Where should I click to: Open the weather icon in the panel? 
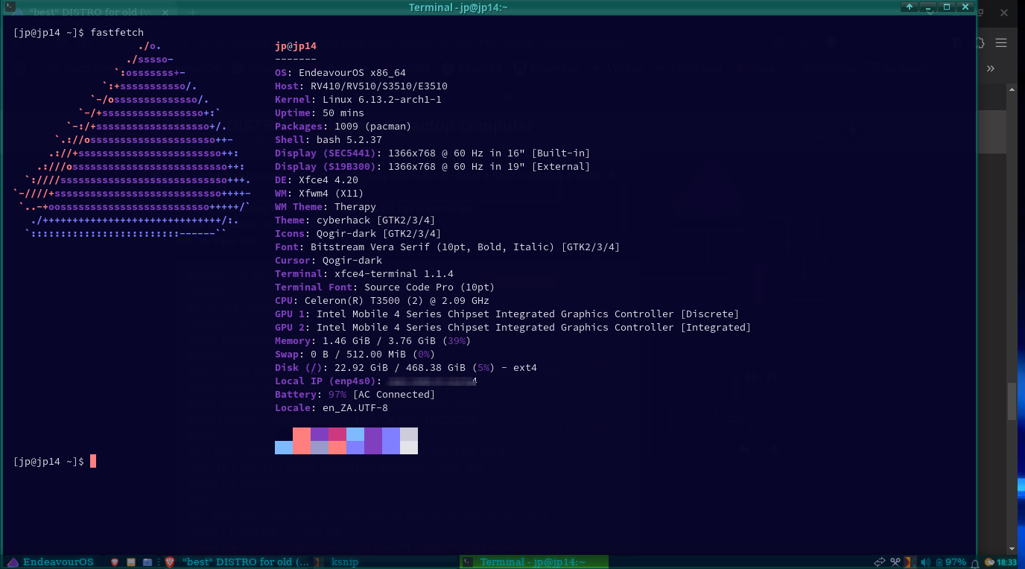pyautogui.click(x=990, y=562)
